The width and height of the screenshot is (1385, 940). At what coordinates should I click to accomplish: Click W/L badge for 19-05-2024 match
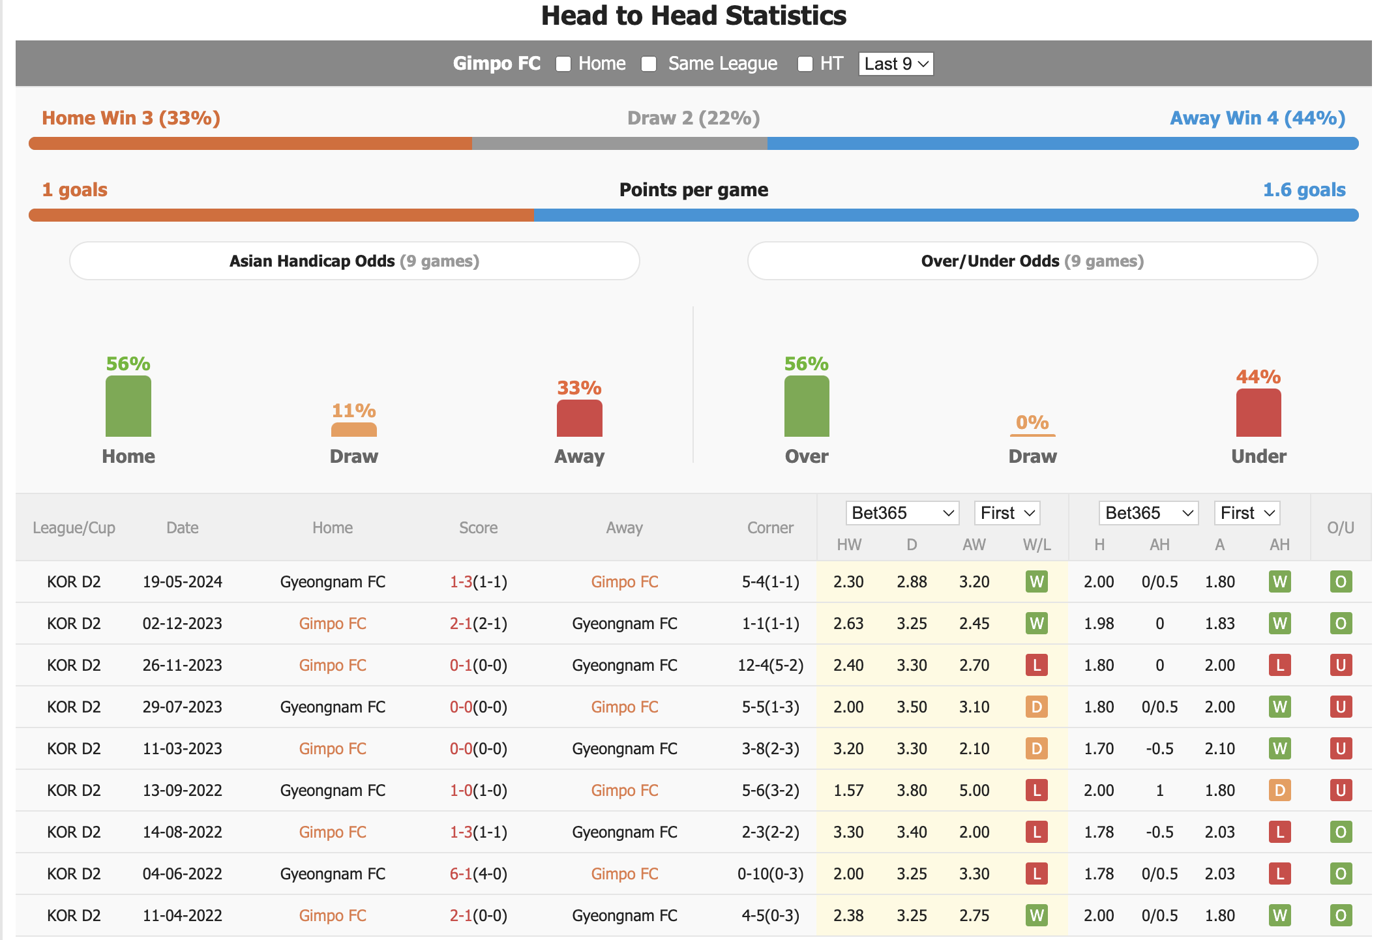coord(1037,581)
